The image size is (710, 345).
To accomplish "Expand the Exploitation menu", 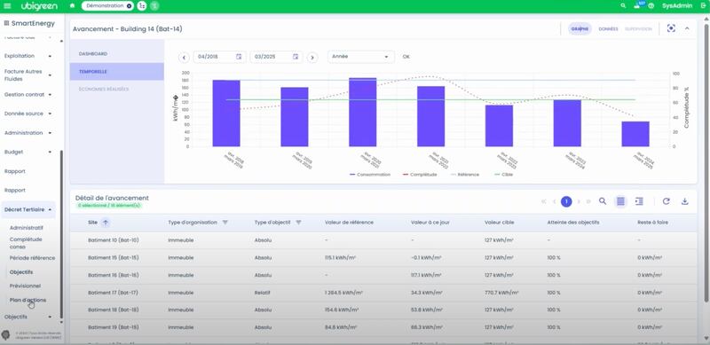I will click(x=28, y=56).
